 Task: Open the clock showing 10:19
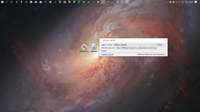(189, 2)
